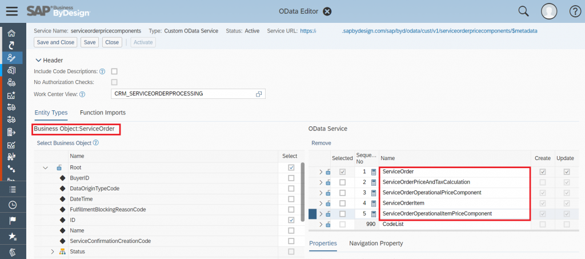Expand the ServiceOrderOperationalPriceComponent entity row
The height and width of the screenshot is (259, 585).
[320, 193]
